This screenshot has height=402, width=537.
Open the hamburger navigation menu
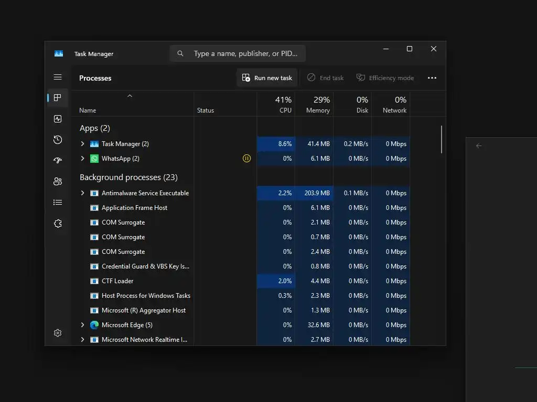(58, 77)
